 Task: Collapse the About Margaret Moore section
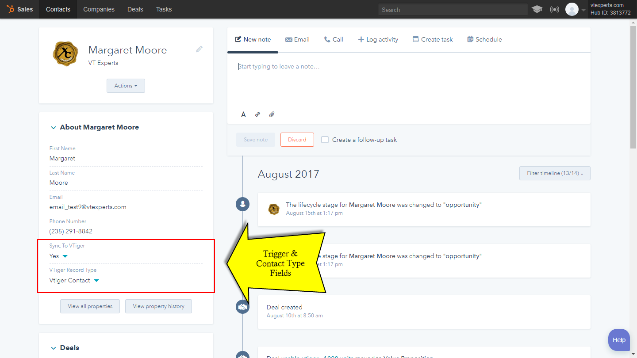[53, 127]
